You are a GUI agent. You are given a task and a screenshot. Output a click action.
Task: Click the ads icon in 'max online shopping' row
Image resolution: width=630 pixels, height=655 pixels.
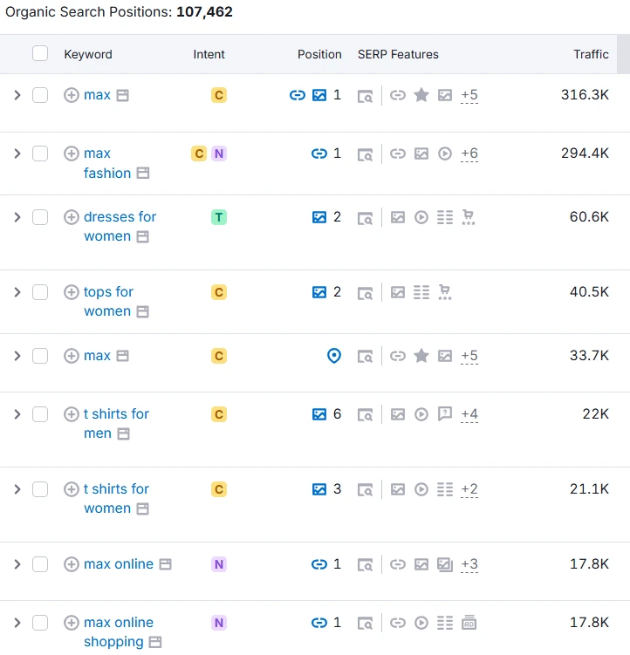[x=469, y=623]
